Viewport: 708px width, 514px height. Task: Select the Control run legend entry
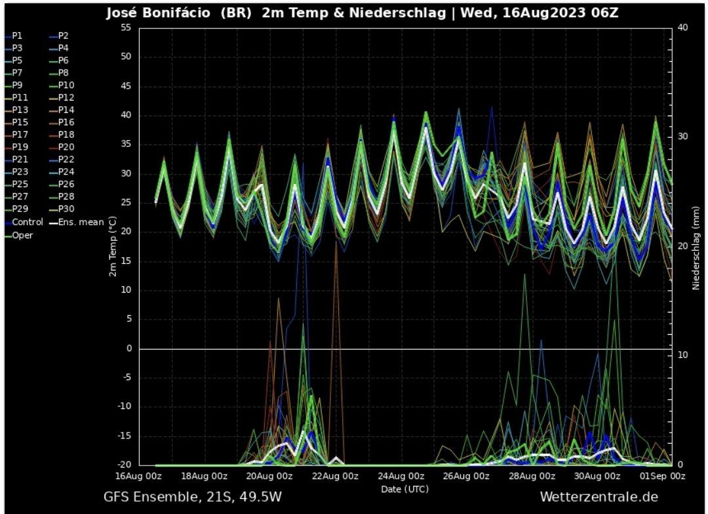[24, 223]
